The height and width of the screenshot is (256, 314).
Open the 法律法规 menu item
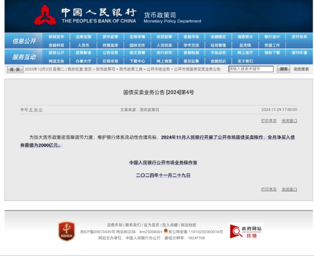(x=83, y=37)
